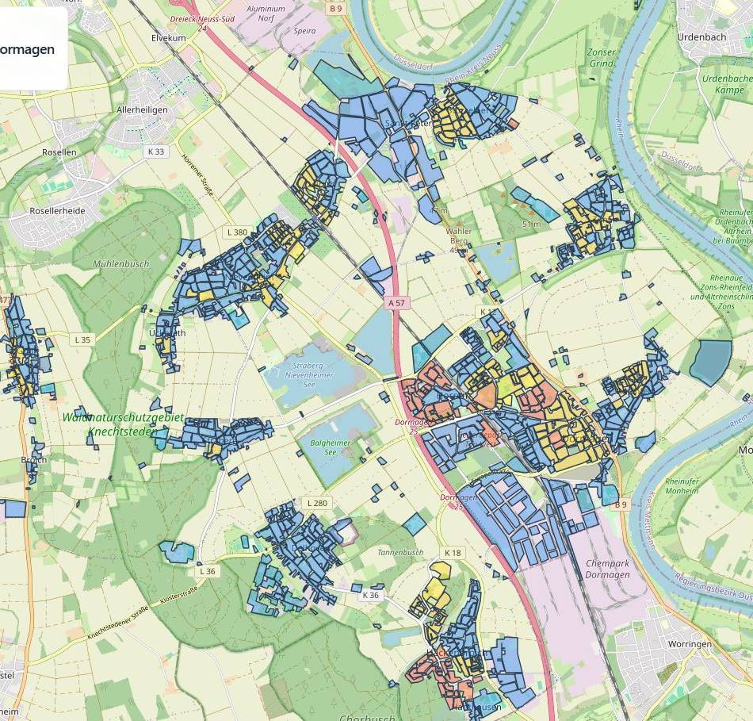Select the Mühlenbusch forest label
This screenshot has width=753, height=721.
pyautogui.click(x=120, y=263)
